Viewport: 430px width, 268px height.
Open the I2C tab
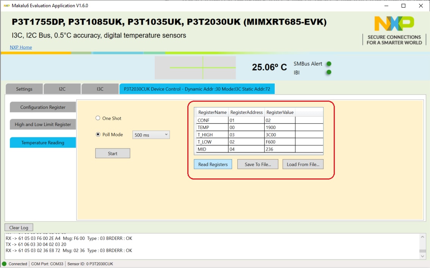[62, 89]
